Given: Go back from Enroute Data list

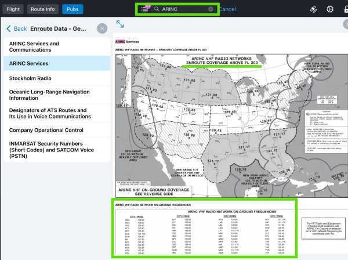Looking at the screenshot, I should pos(17,28).
